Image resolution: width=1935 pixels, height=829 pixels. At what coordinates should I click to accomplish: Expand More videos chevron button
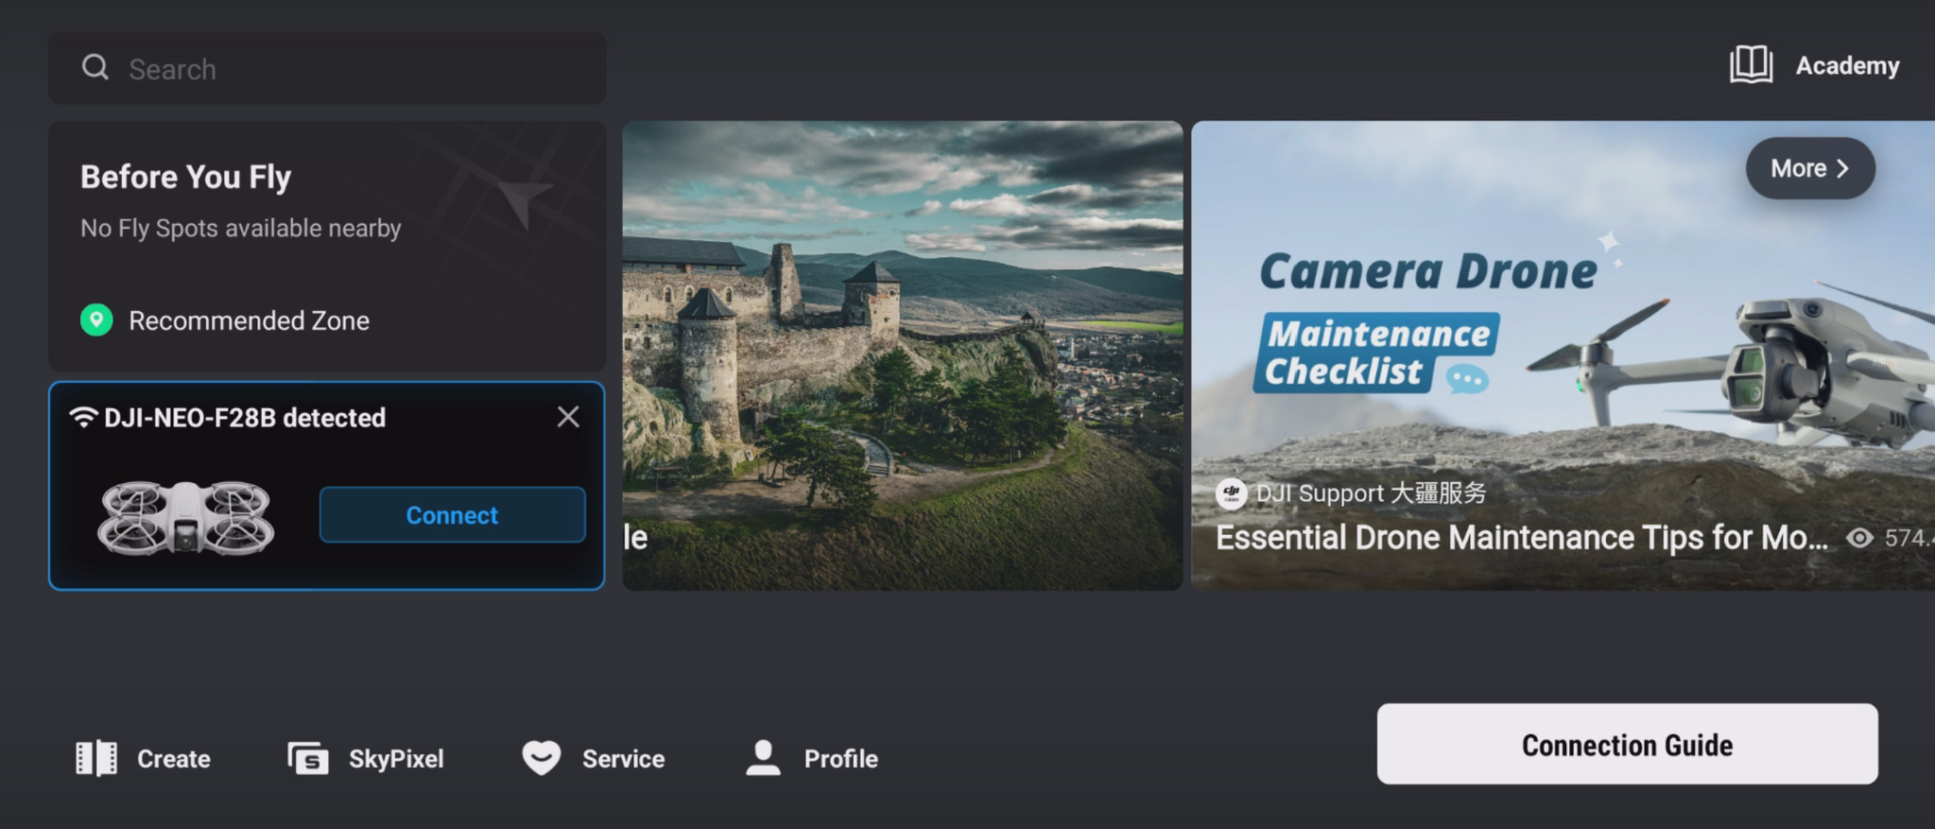[1810, 168]
